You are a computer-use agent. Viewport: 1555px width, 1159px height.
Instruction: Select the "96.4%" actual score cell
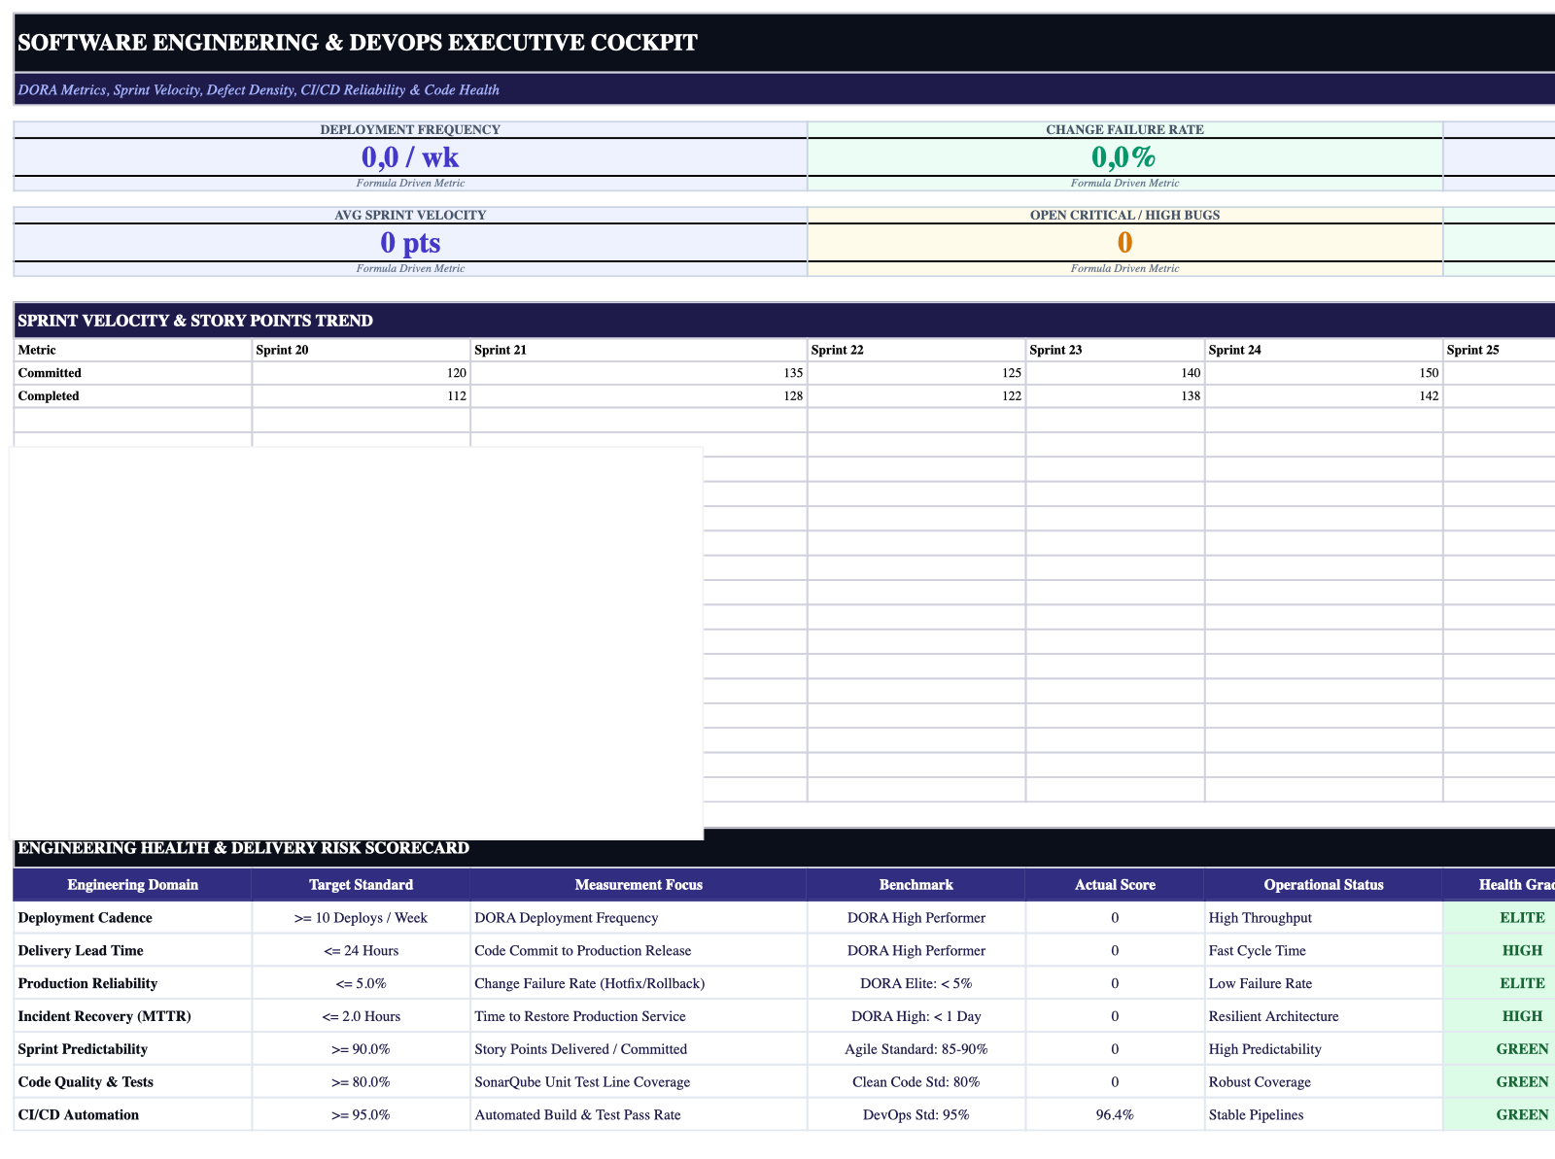(1116, 1115)
